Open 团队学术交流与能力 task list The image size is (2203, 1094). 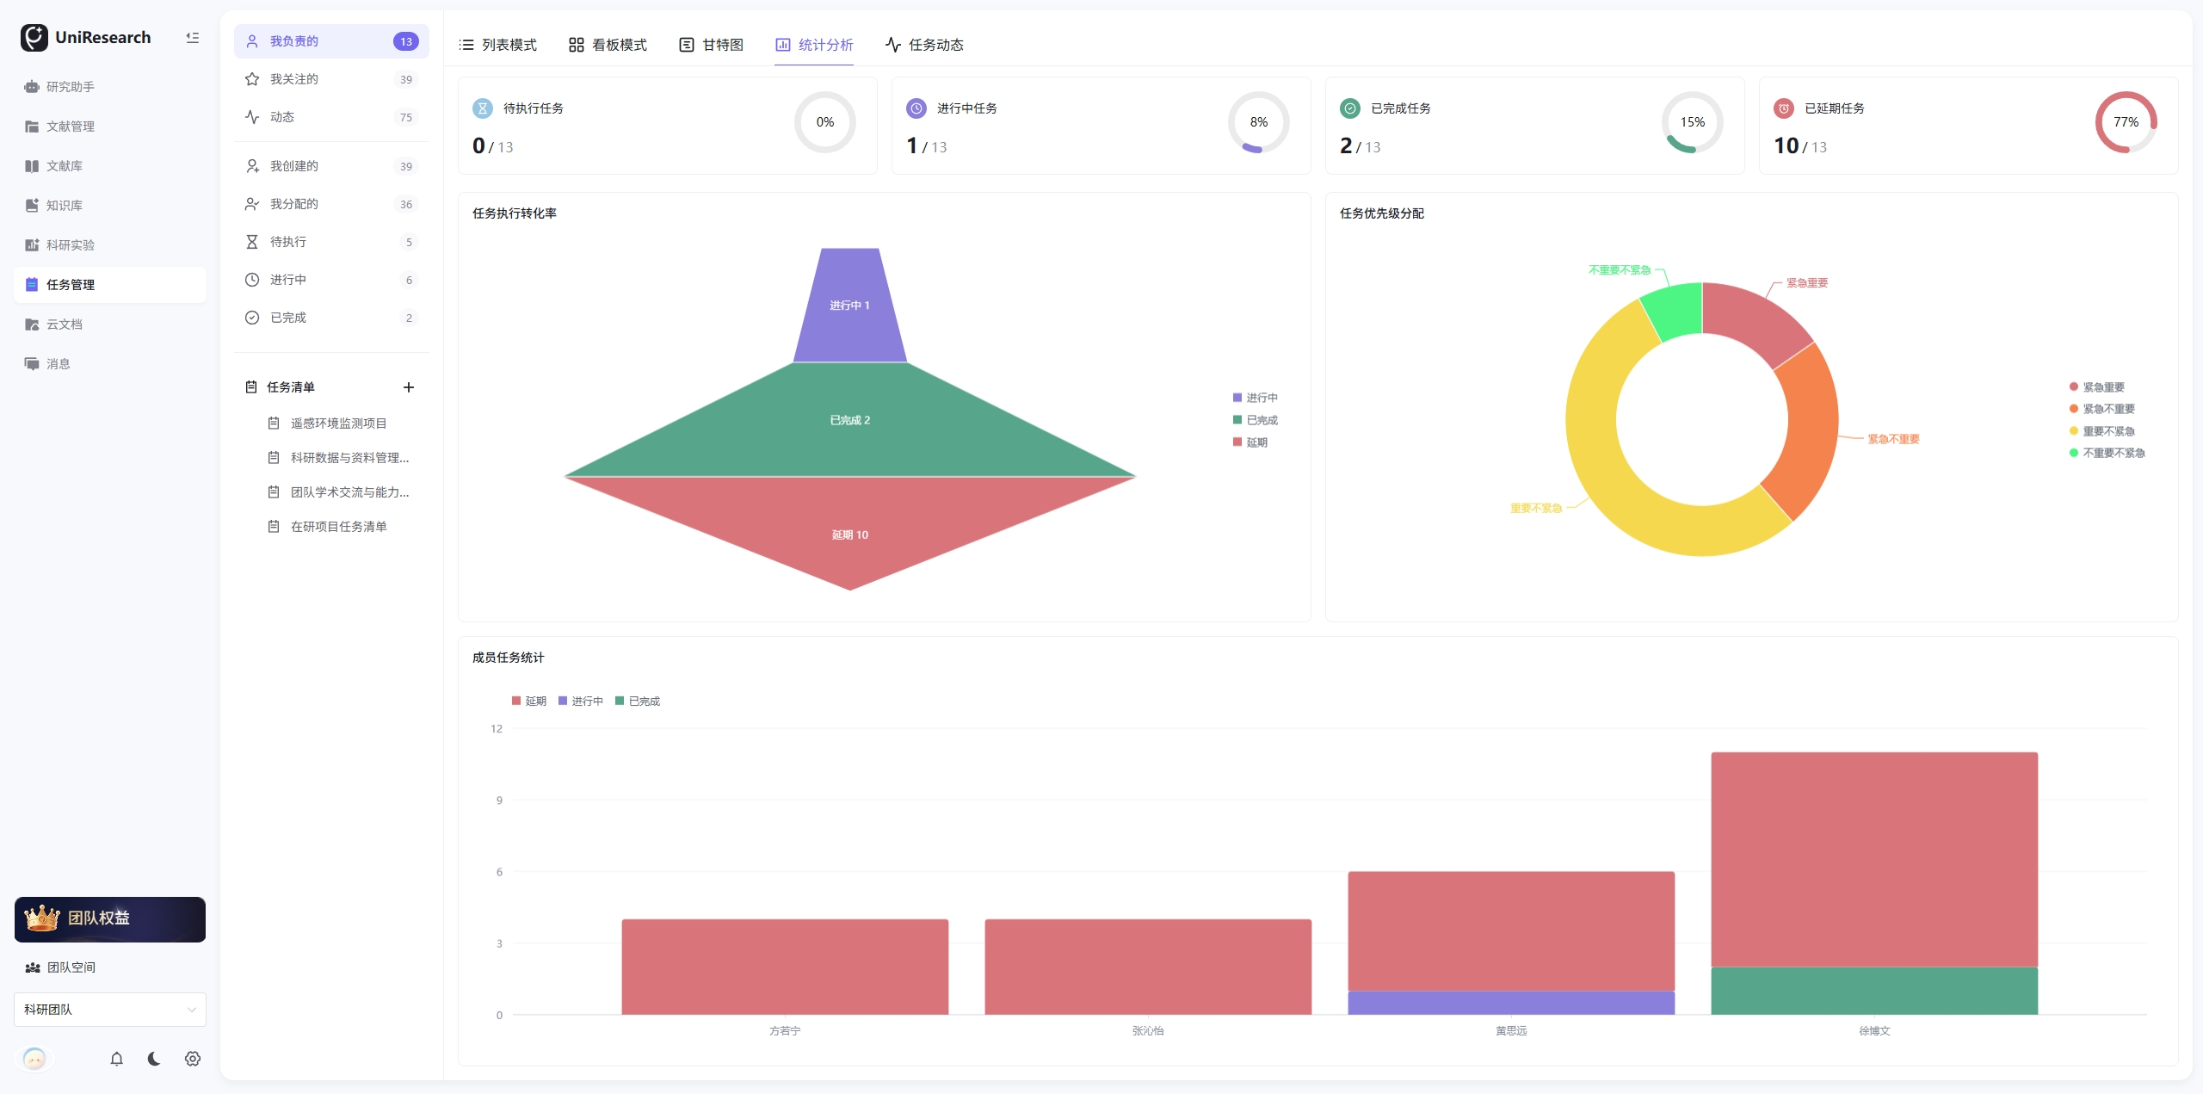[338, 492]
